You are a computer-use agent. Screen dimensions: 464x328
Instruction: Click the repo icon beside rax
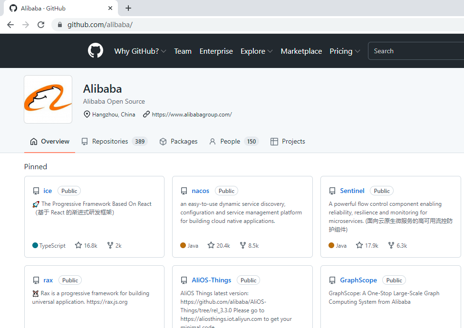(36, 280)
